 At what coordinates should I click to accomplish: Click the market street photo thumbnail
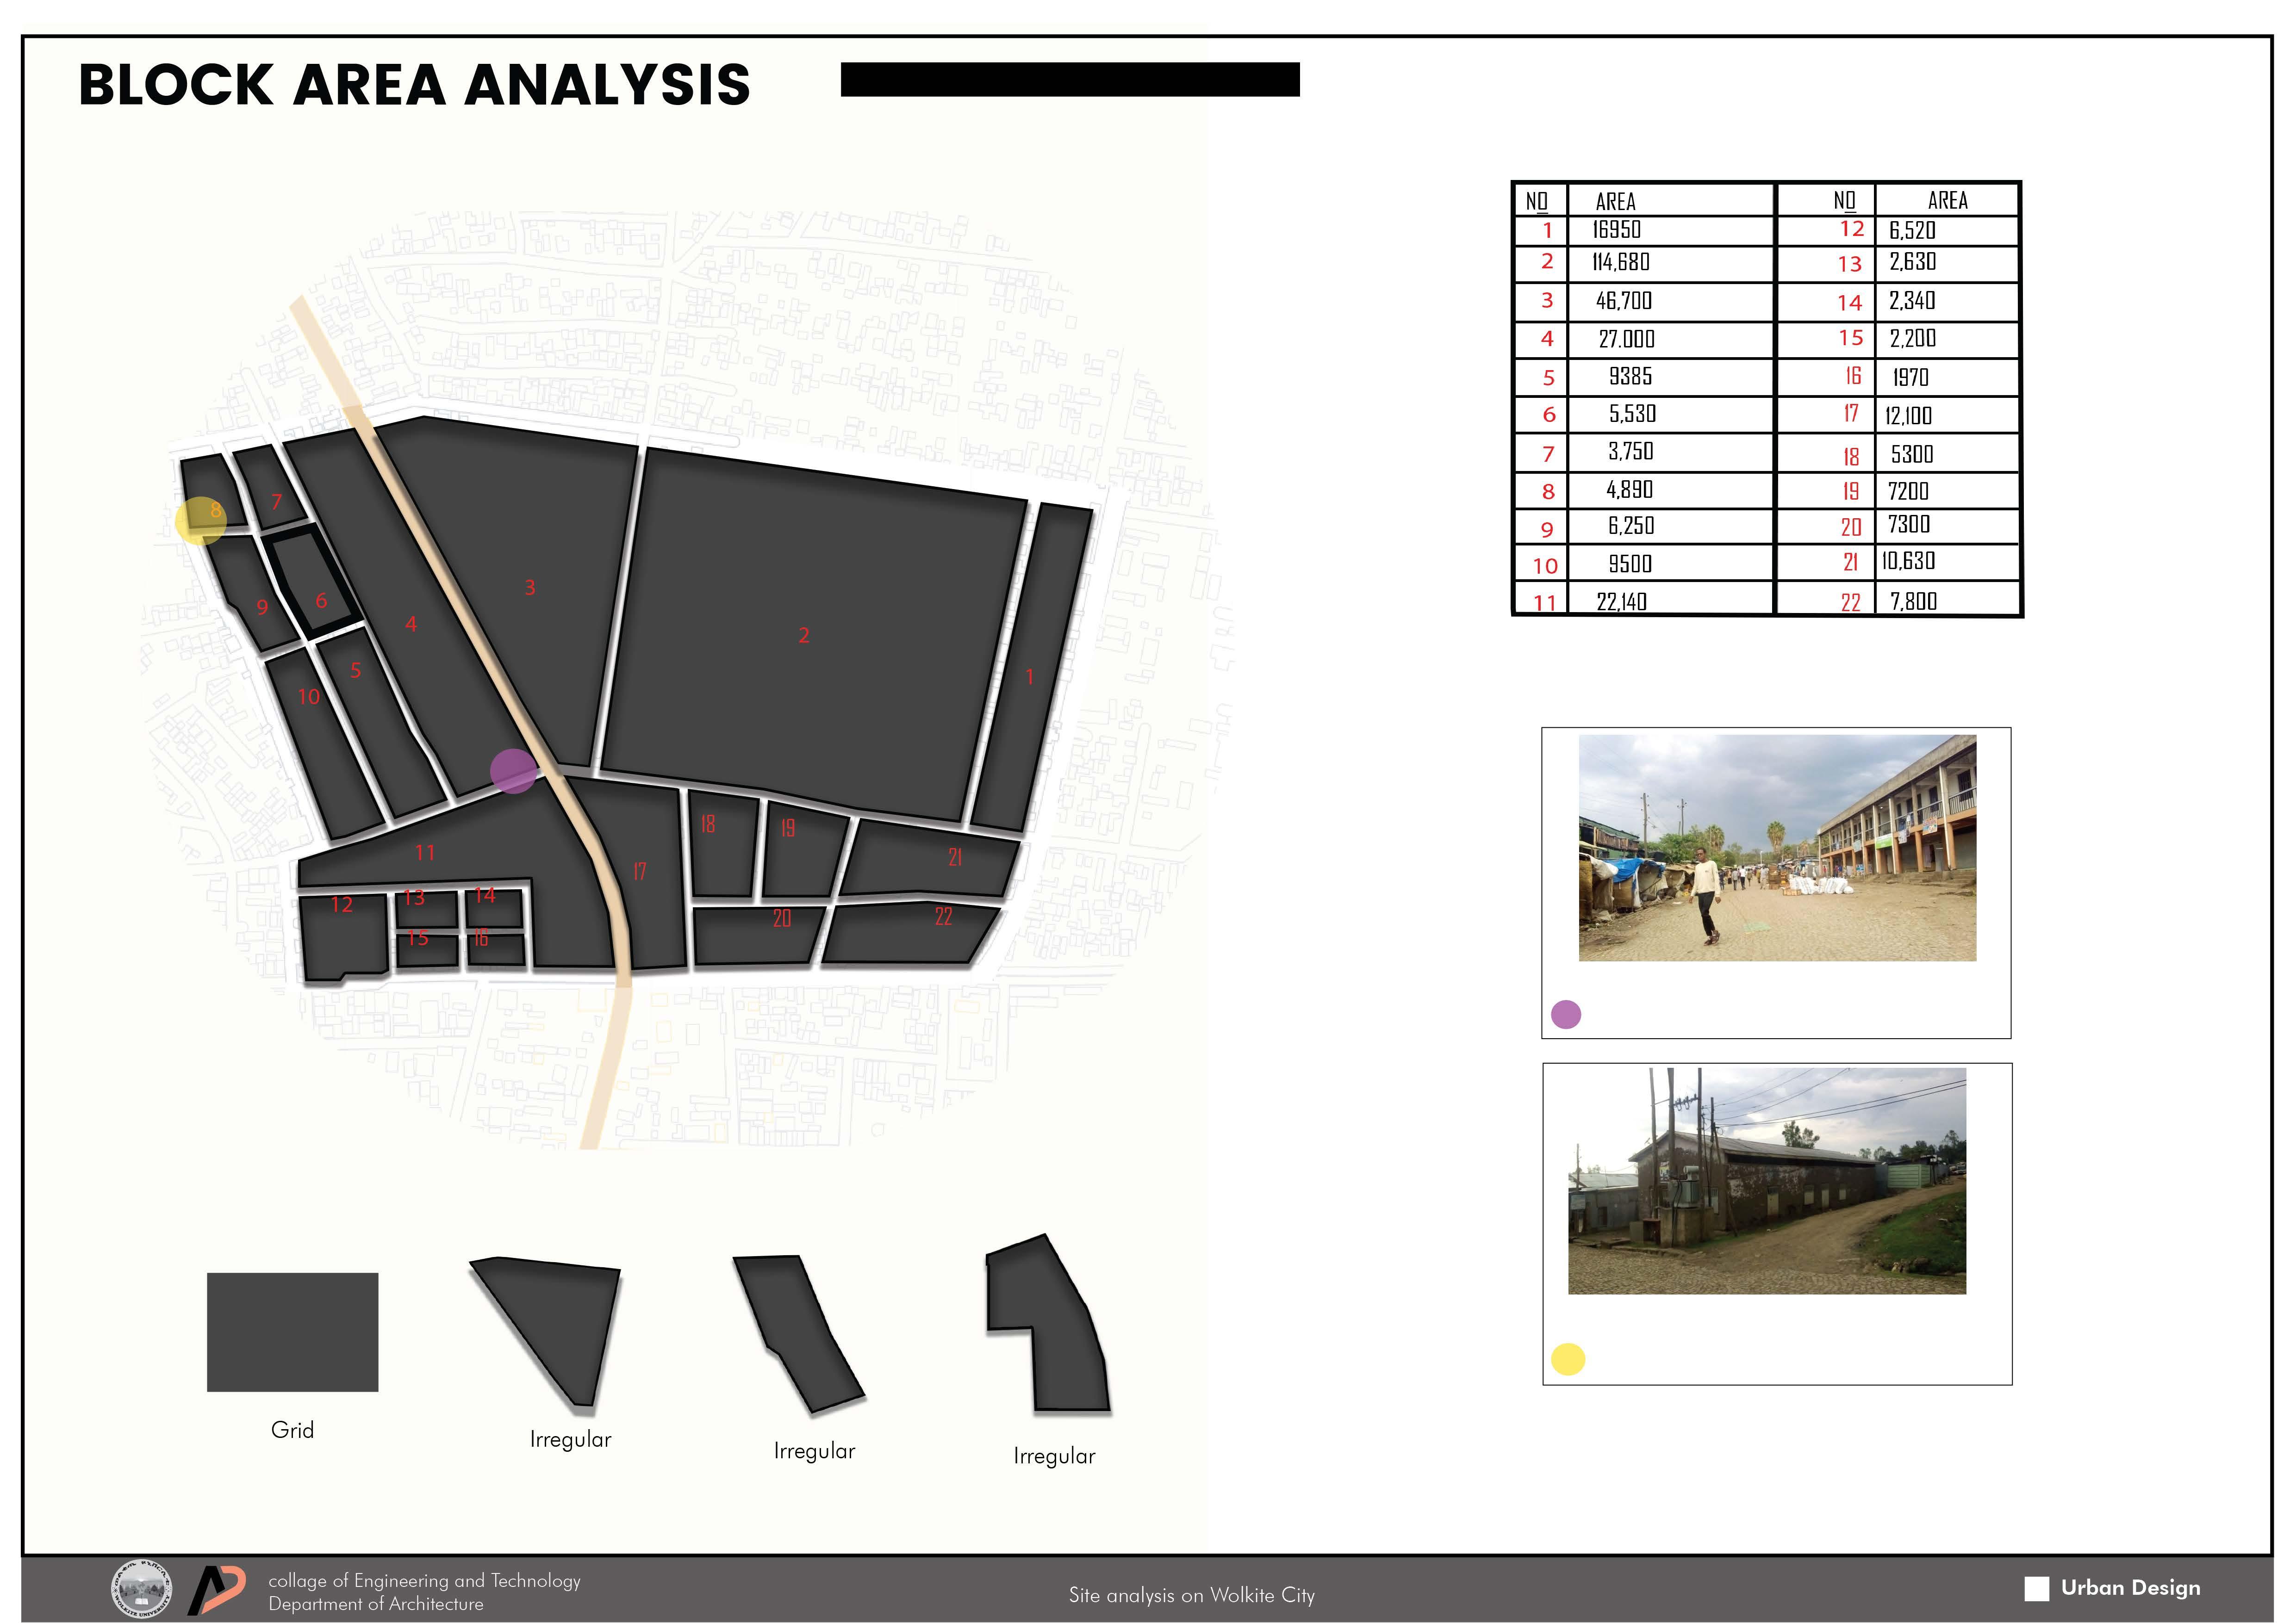(x=1777, y=848)
